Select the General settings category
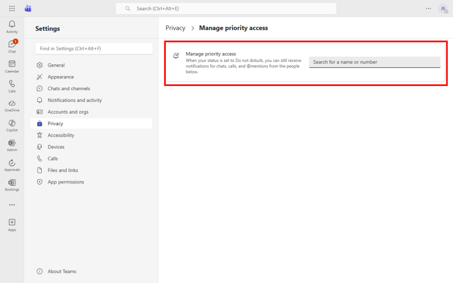 (56, 65)
